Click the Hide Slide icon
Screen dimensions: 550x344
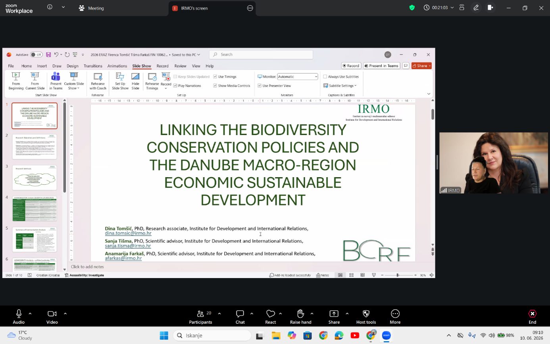point(135,81)
